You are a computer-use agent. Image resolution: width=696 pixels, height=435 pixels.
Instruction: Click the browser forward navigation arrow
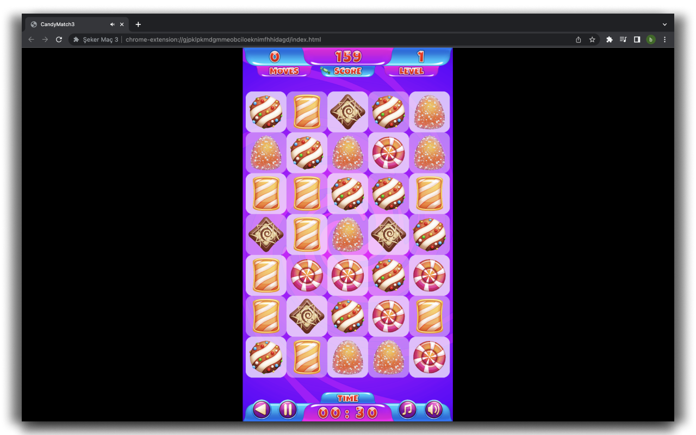[45, 39]
